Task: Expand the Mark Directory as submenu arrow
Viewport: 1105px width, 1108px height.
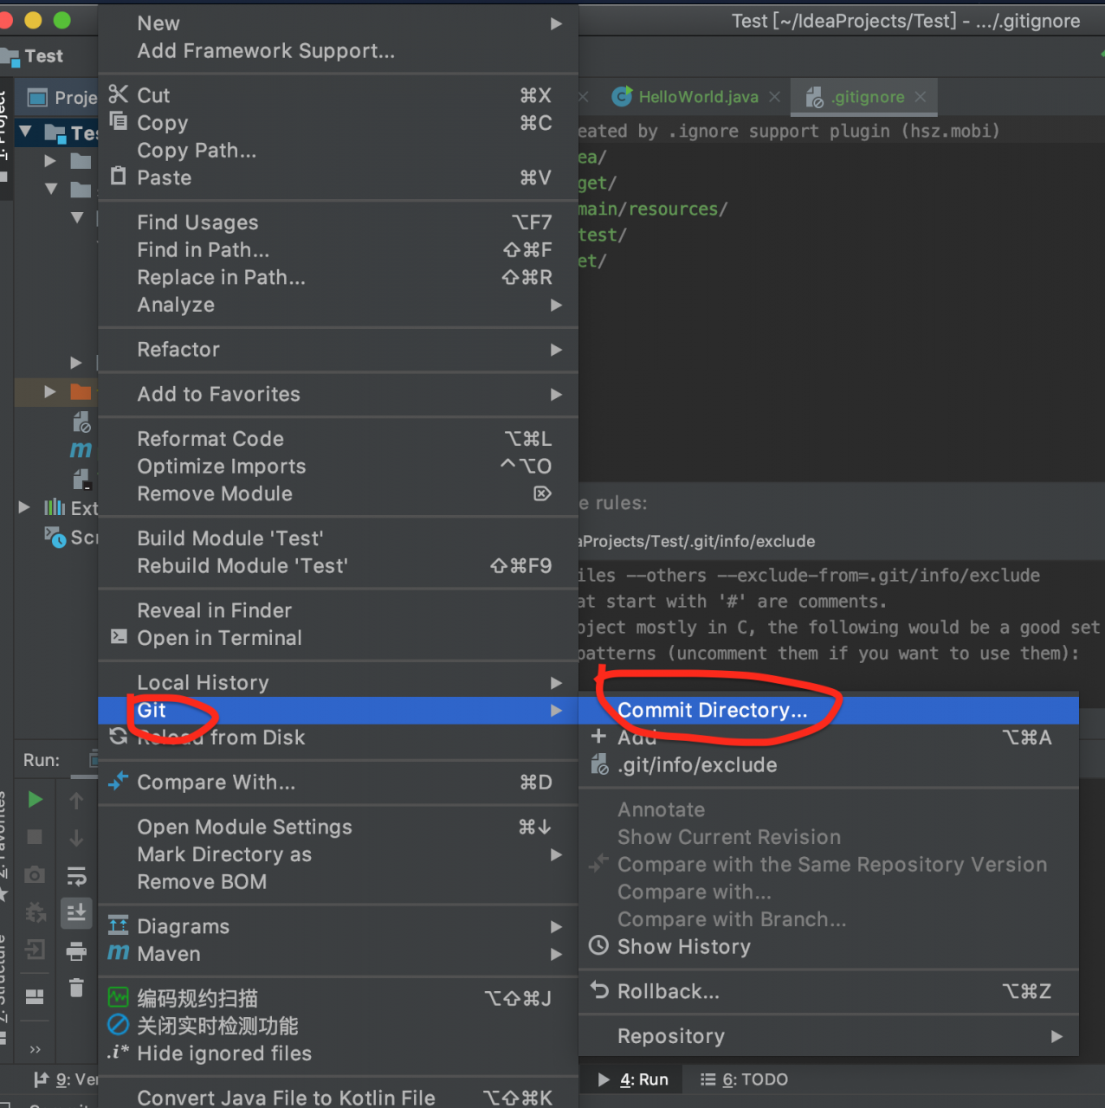Action: click(556, 854)
